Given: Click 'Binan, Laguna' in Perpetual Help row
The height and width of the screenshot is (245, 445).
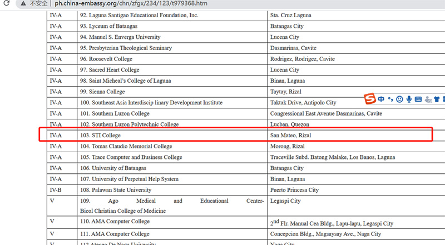Looking at the screenshot, I should (x=288, y=179).
